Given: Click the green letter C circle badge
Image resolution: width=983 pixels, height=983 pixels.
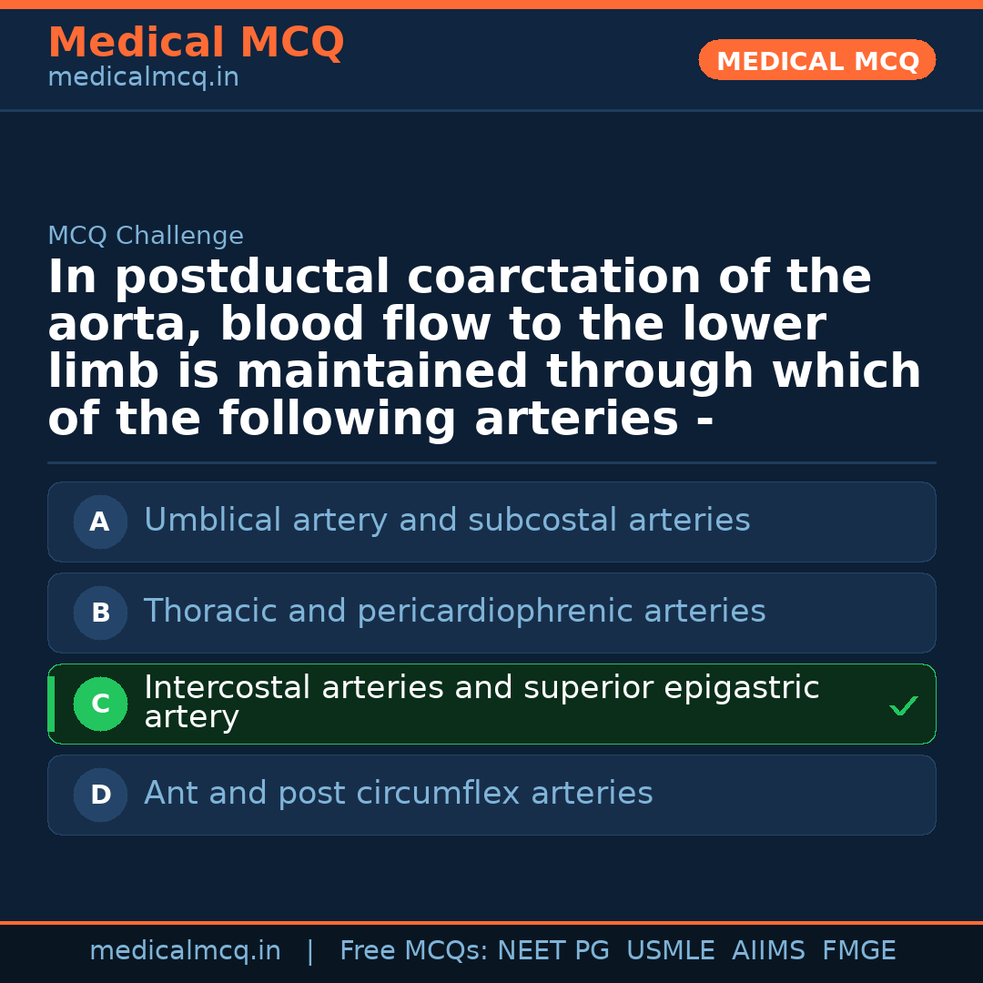Looking at the screenshot, I should tap(100, 704).
